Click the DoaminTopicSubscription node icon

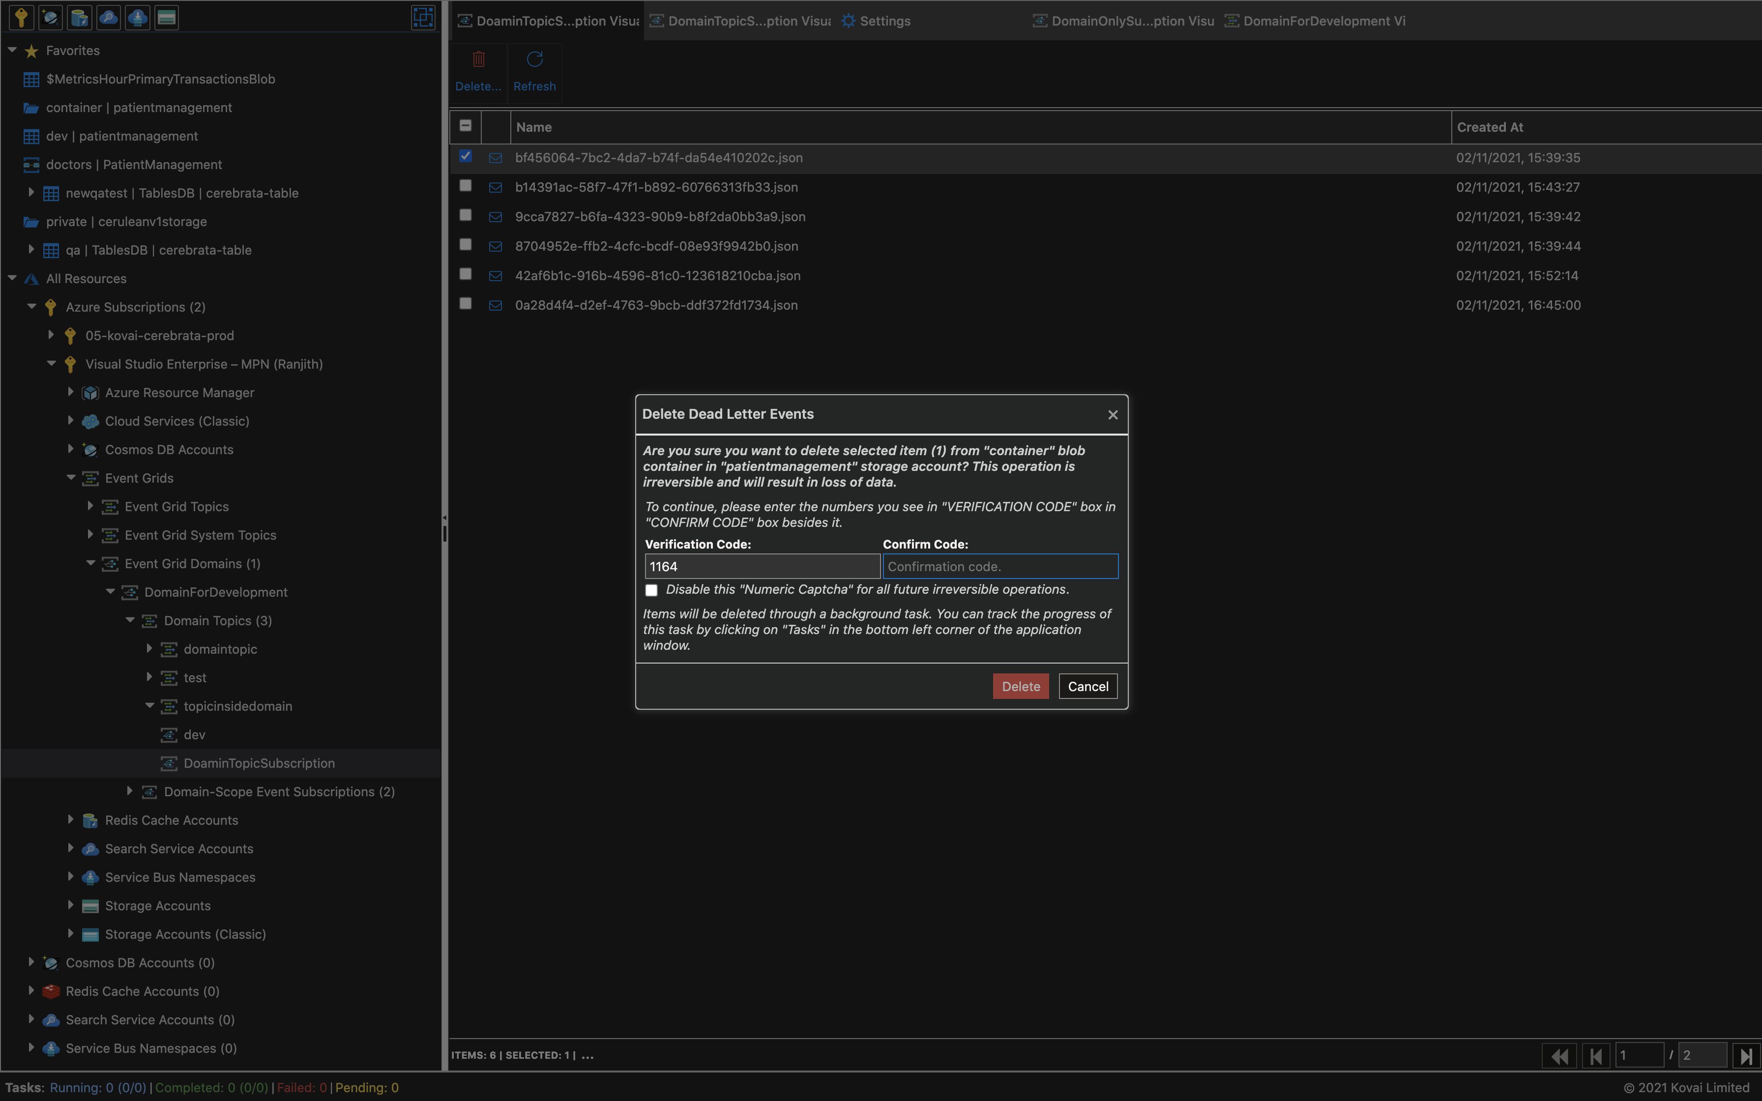169,762
